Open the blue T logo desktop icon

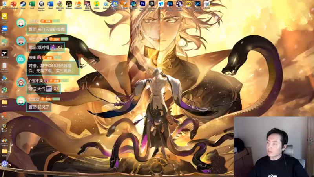(x=161, y=4)
